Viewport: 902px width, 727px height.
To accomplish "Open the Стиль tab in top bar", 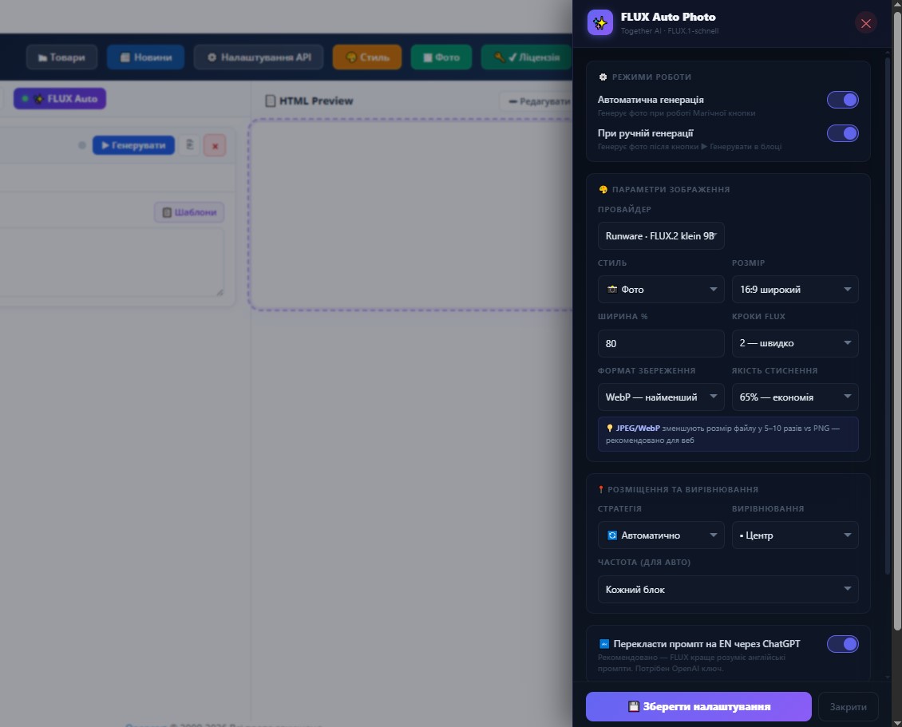I will click(x=367, y=57).
